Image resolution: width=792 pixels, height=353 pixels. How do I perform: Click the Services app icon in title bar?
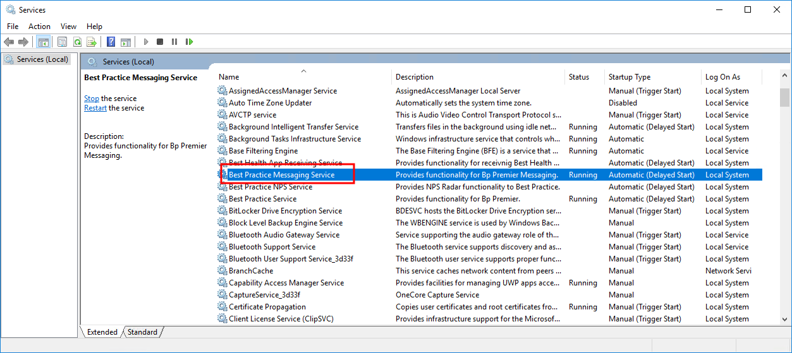[x=11, y=10]
